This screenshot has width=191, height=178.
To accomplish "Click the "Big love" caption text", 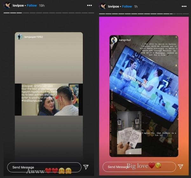I will coord(137,166).
